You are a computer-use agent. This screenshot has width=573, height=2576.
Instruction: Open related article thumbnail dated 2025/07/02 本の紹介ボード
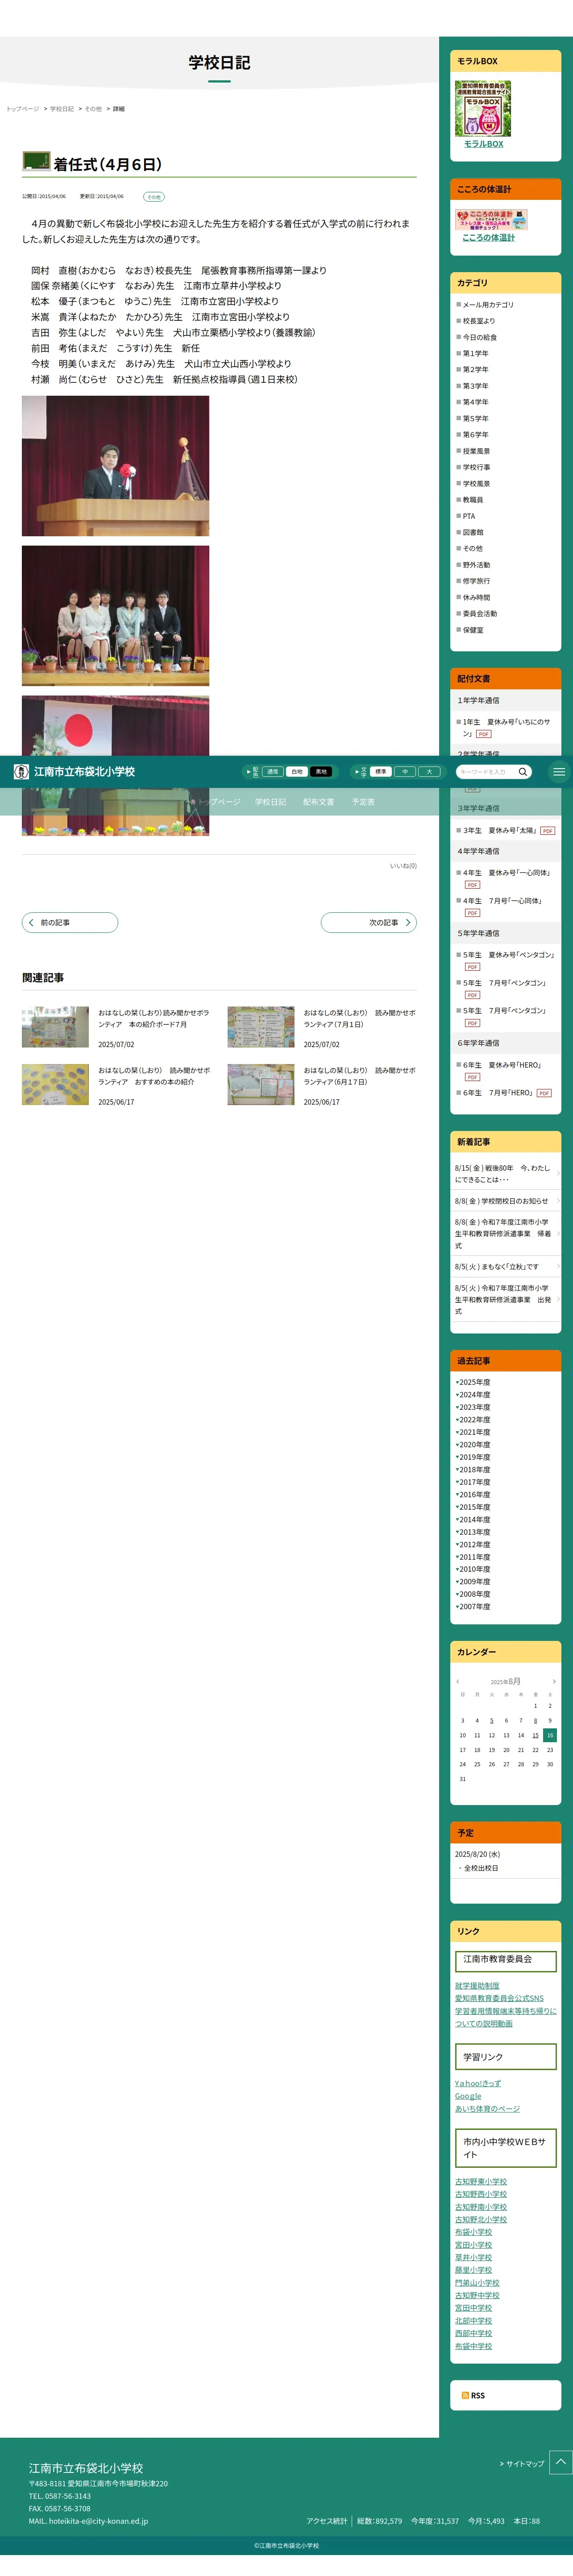tap(55, 1027)
